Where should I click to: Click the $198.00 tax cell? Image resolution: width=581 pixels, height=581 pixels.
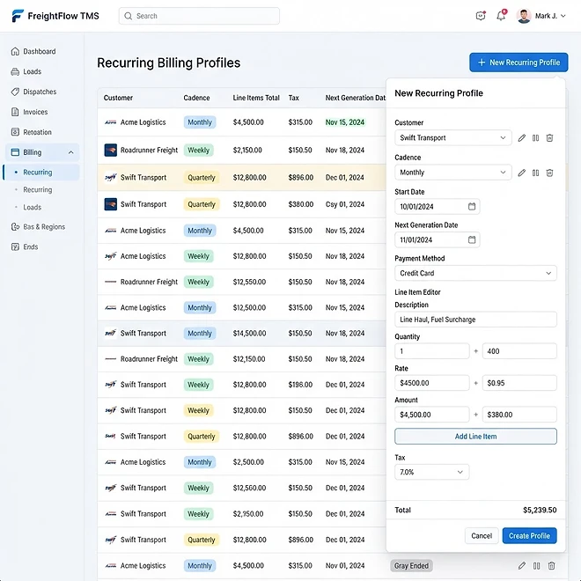[300, 385]
